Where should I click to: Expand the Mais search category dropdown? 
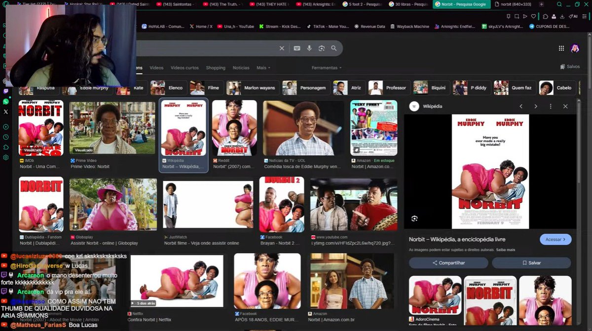tap(263, 68)
